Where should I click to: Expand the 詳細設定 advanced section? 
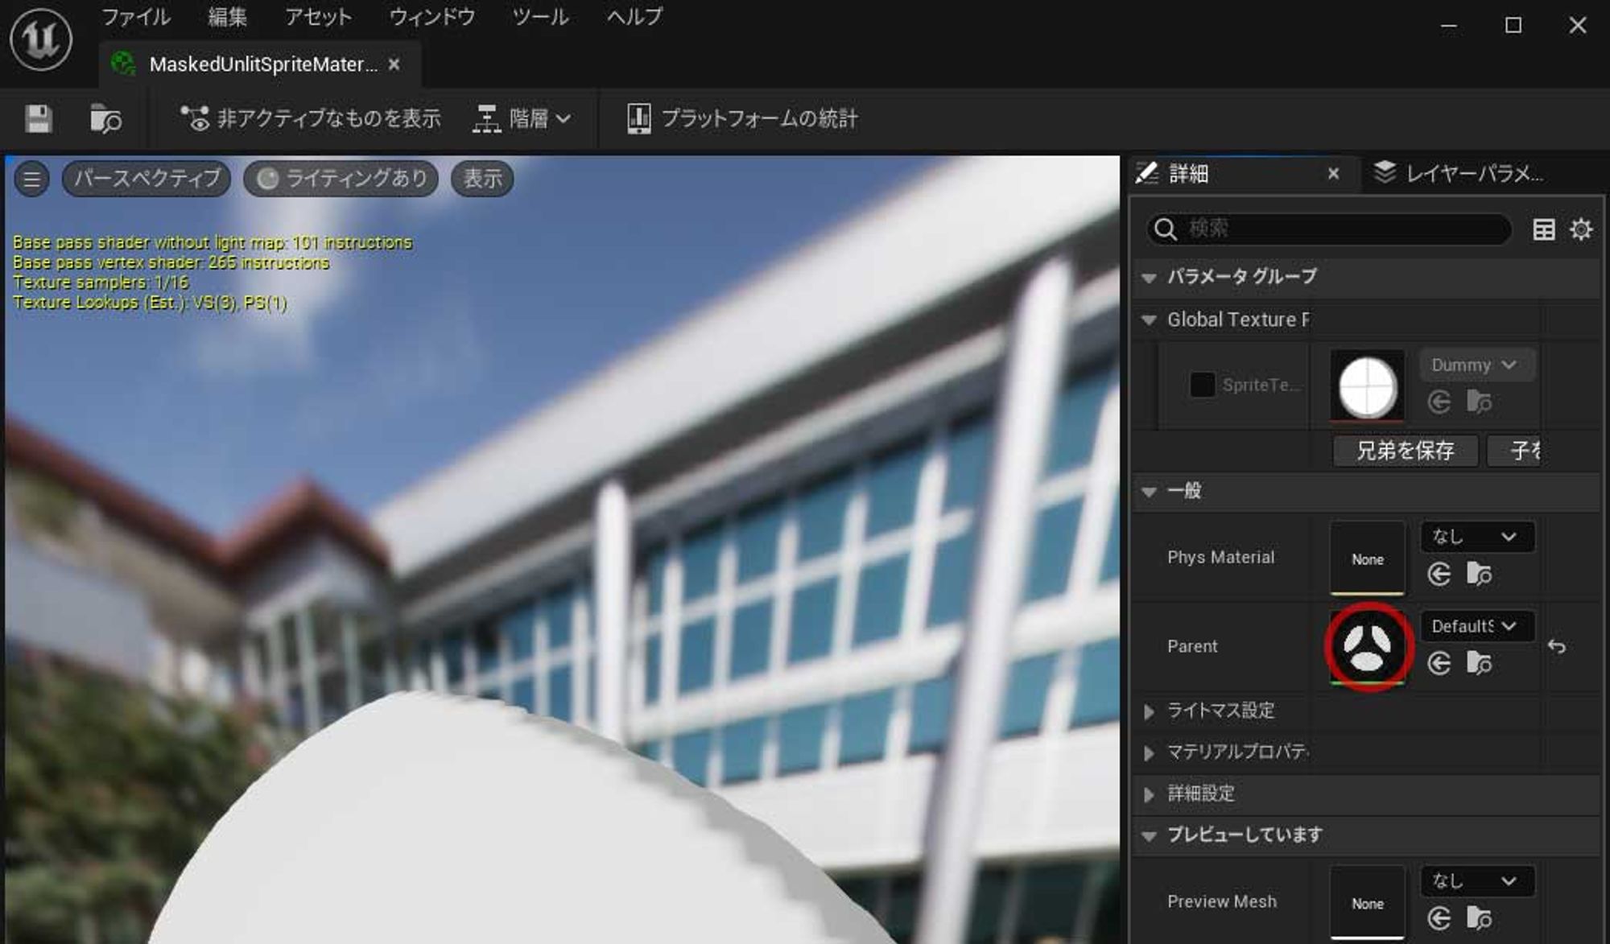tap(1149, 795)
